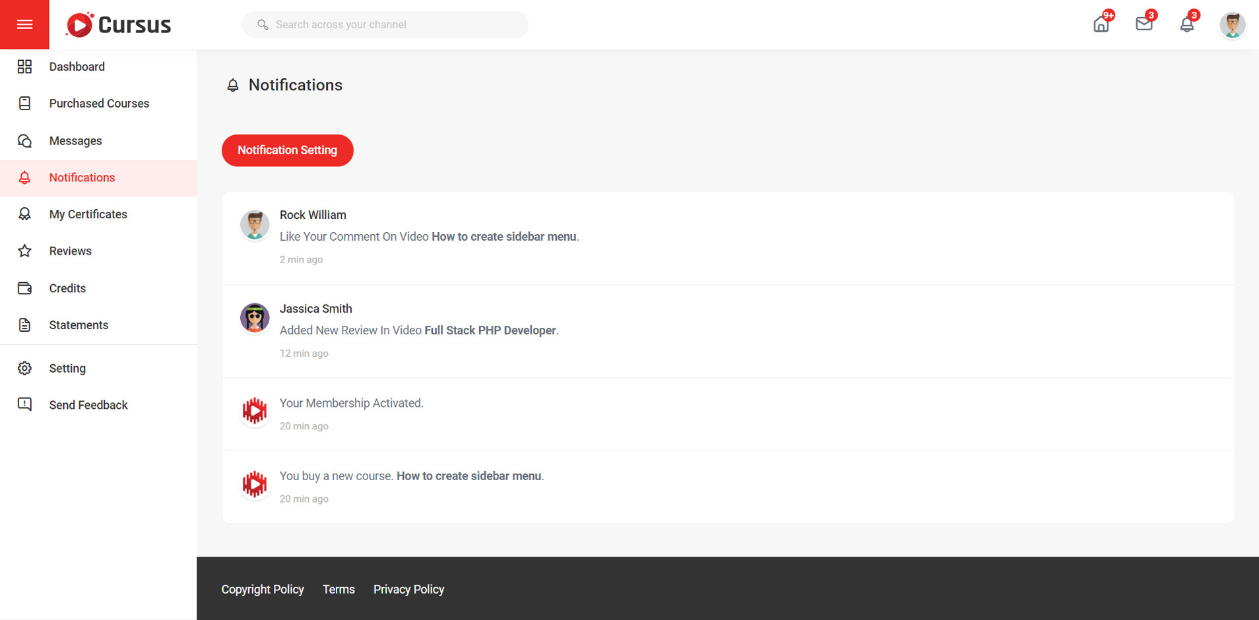
Task: Focus the channel search field
Action: [396, 24]
